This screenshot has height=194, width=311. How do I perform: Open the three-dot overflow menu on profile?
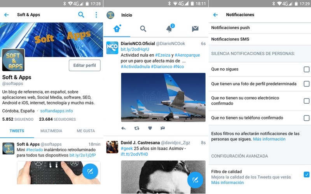[96, 15]
